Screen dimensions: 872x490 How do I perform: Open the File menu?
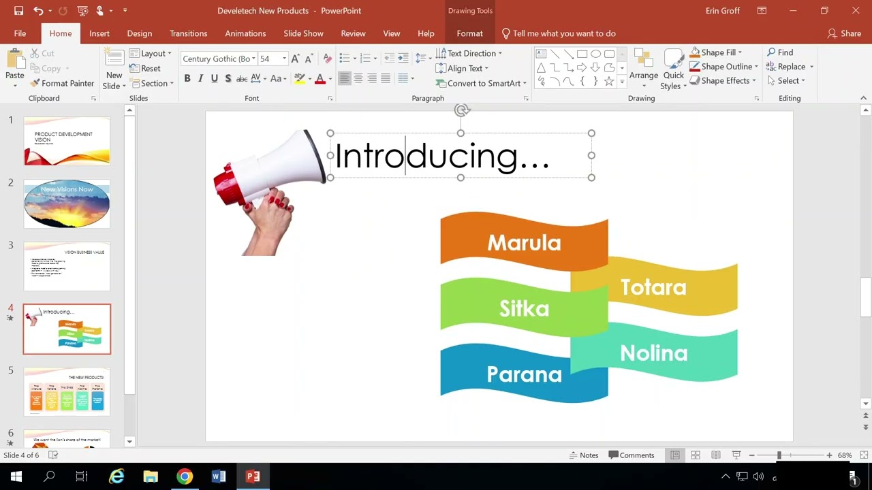pos(20,33)
